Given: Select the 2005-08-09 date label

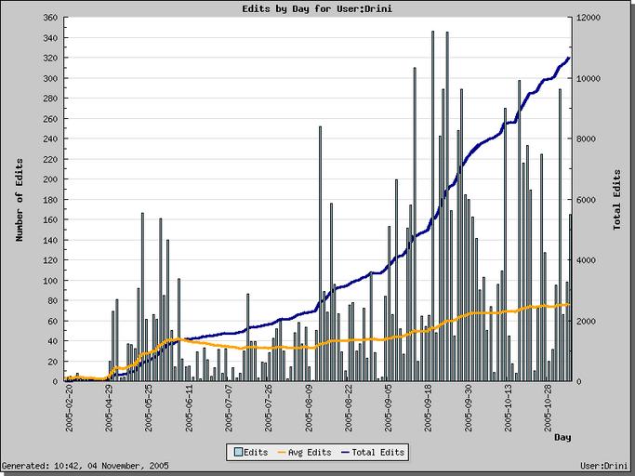Looking at the screenshot, I should [x=309, y=410].
